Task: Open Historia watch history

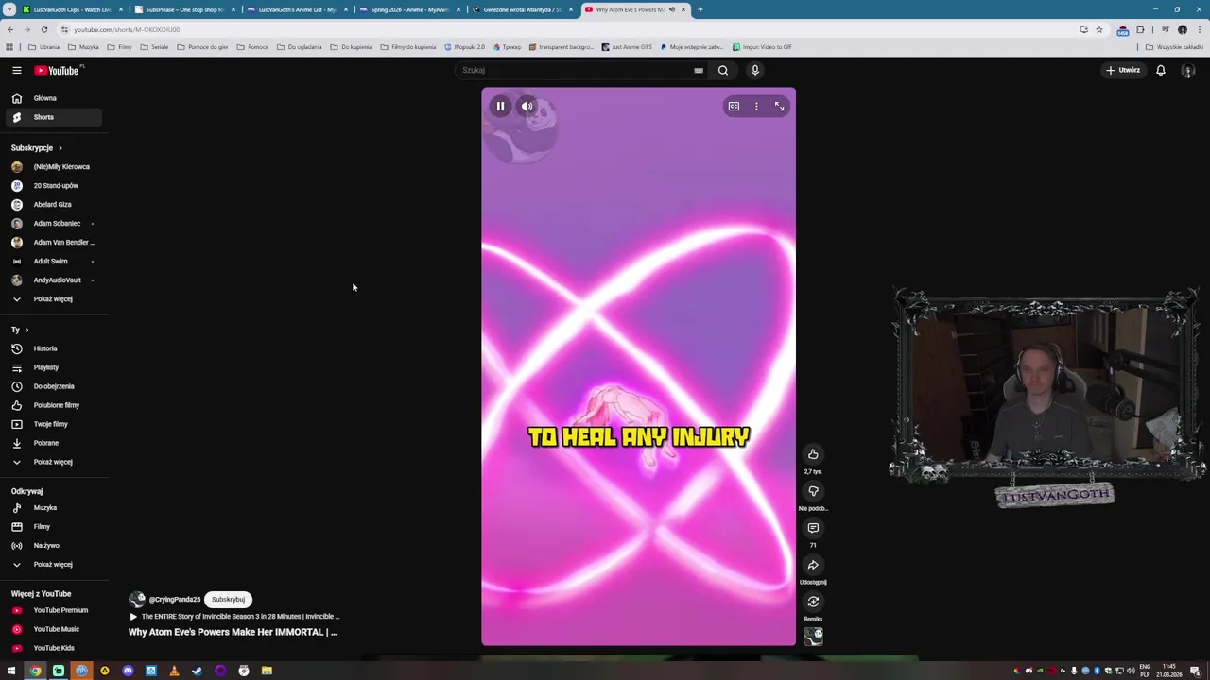Action: tap(53, 348)
